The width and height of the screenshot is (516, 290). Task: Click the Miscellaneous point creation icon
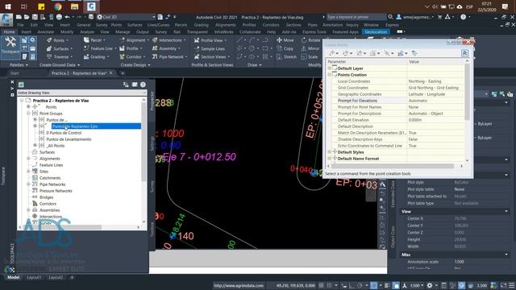333,53
